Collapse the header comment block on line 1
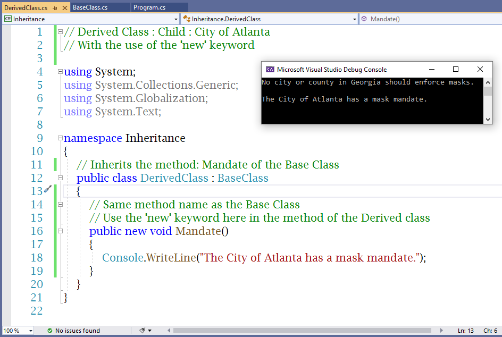The image size is (502, 337). pos(60,32)
